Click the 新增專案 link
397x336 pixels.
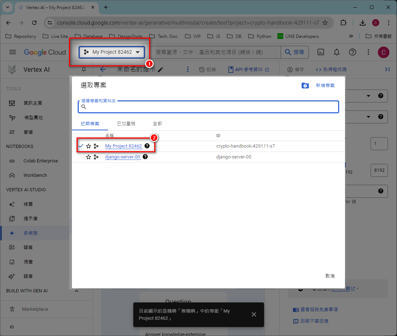(x=325, y=86)
